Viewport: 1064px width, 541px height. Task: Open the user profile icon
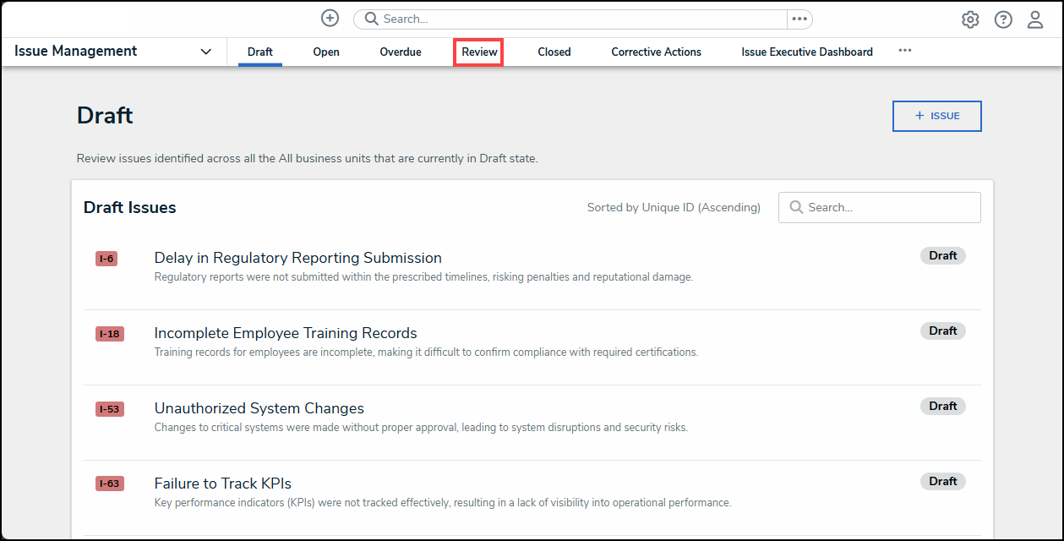[1035, 20]
